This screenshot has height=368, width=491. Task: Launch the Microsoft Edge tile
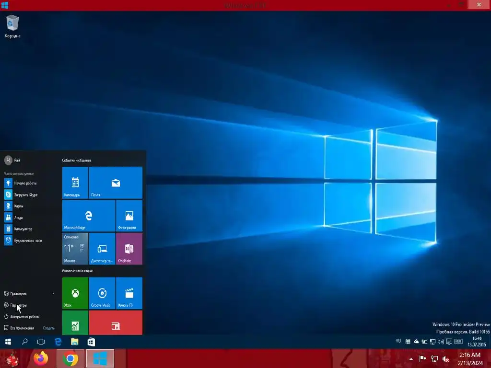pos(89,216)
